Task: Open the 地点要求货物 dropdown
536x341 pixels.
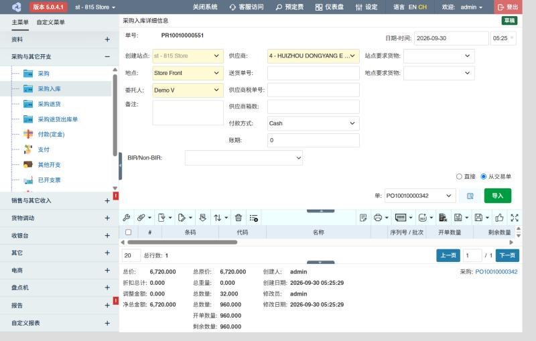Action: click(x=439, y=73)
